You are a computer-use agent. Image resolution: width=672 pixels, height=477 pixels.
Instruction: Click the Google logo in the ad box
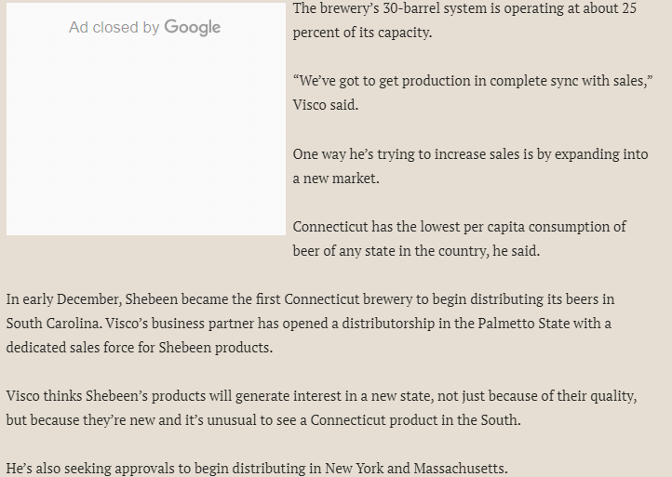(x=193, y=27)
